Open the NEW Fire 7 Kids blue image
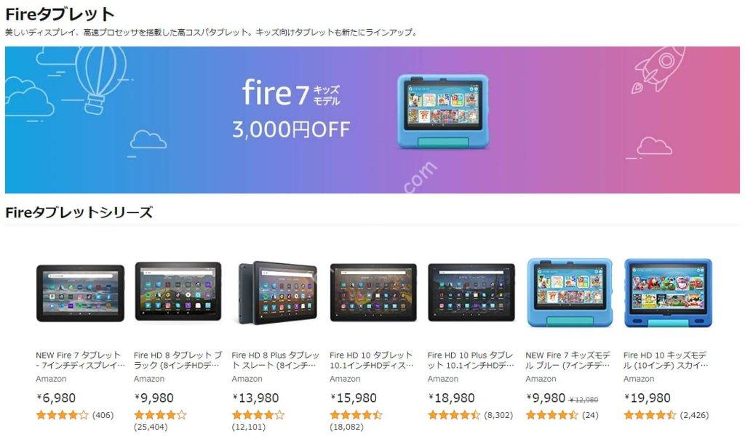 pyautogui.click(x=570, y=292)
